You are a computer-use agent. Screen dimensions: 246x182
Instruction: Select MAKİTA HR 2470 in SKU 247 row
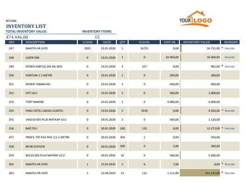click(x=36, y=48)
